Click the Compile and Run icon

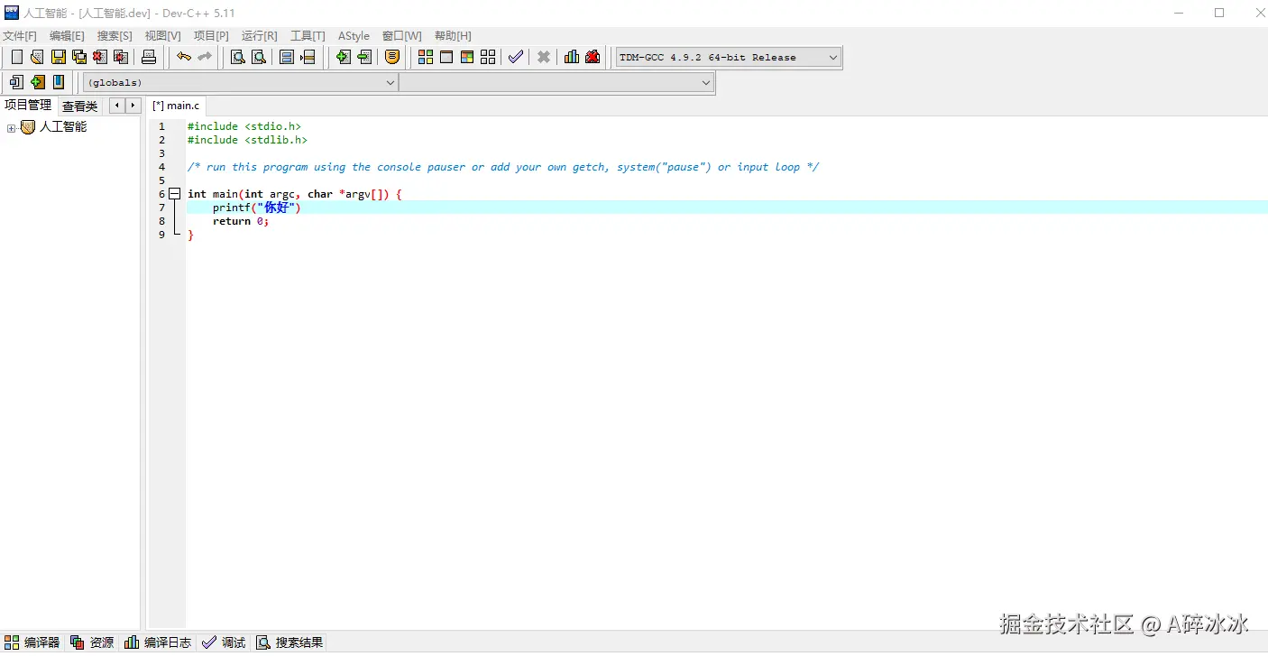click(467, 57)
